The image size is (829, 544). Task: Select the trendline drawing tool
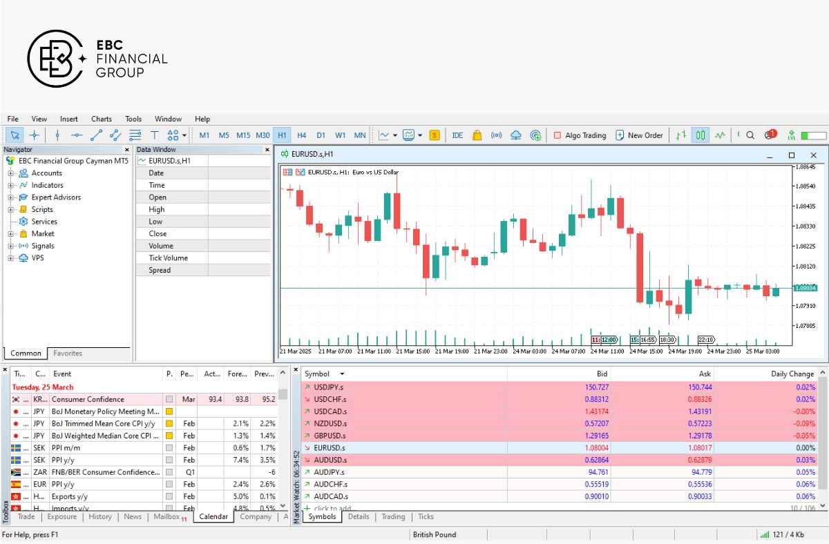pyautogui.click(x=96, y=135)
